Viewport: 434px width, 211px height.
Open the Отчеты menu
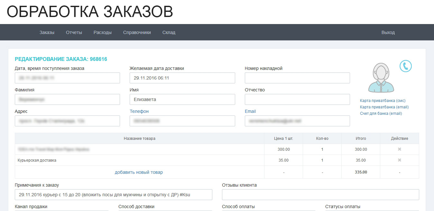[74, 32]
